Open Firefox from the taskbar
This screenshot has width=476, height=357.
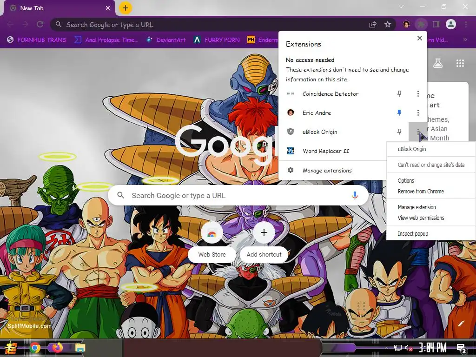click(x=57, y=347)
